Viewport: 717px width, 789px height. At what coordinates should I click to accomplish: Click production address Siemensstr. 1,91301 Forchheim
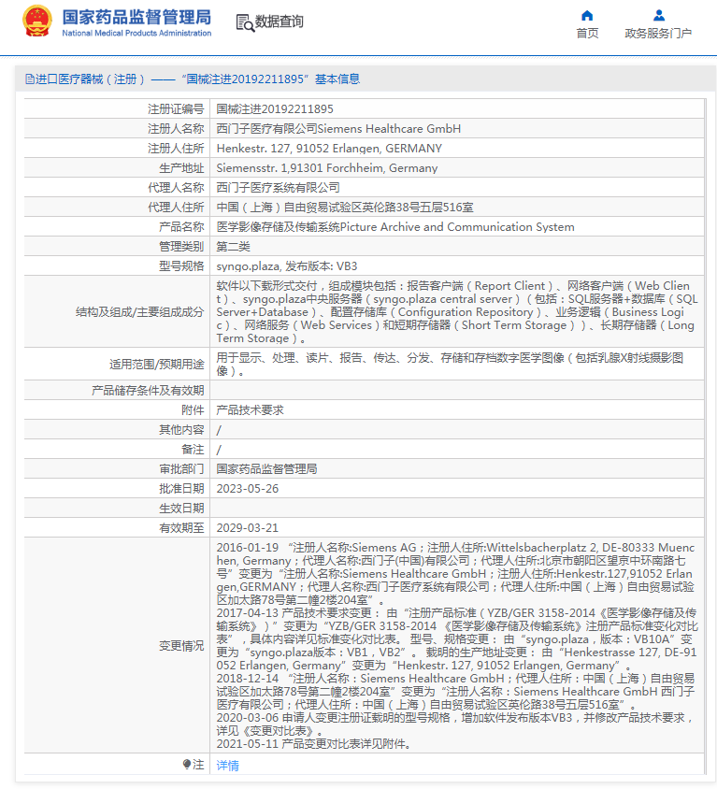point(327,168)
